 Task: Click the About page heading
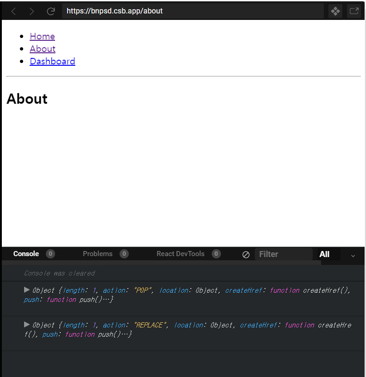click(27, 99)
